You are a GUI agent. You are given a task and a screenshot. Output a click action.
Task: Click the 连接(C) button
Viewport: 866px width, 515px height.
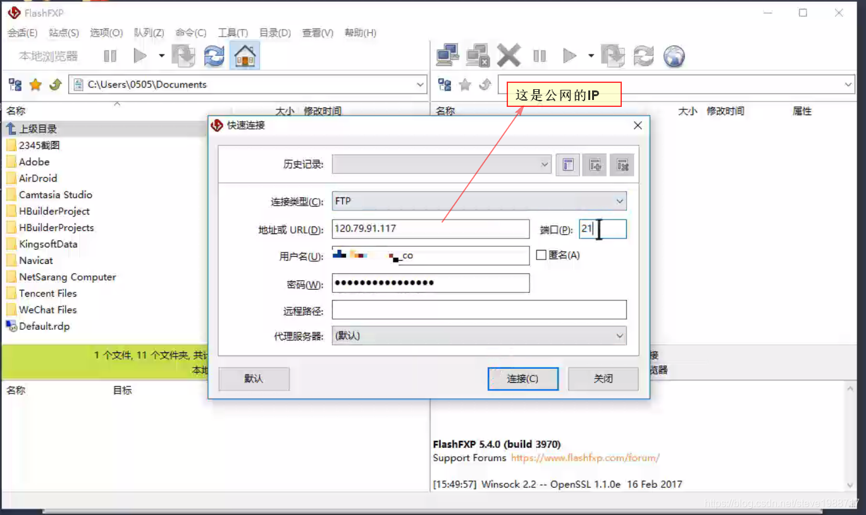523,379
